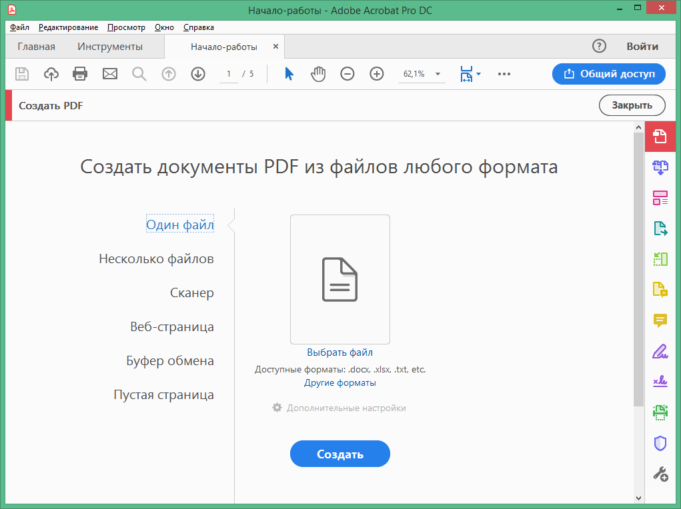Click the upload to cloud icon

pyautogui.click(x=51, y=74)
